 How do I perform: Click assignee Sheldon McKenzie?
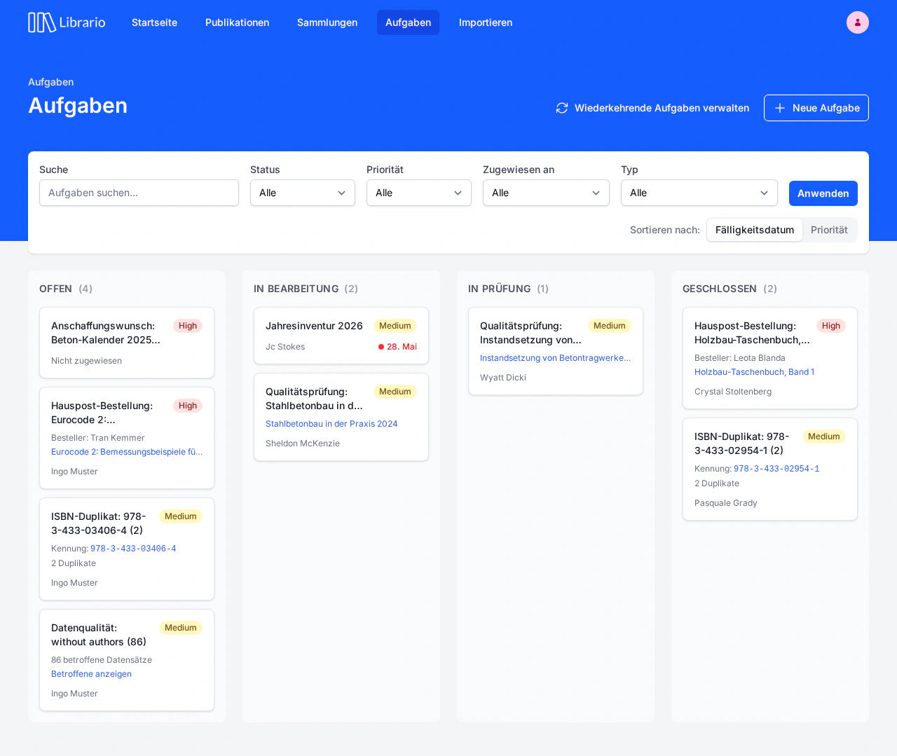tap(303, 444)
